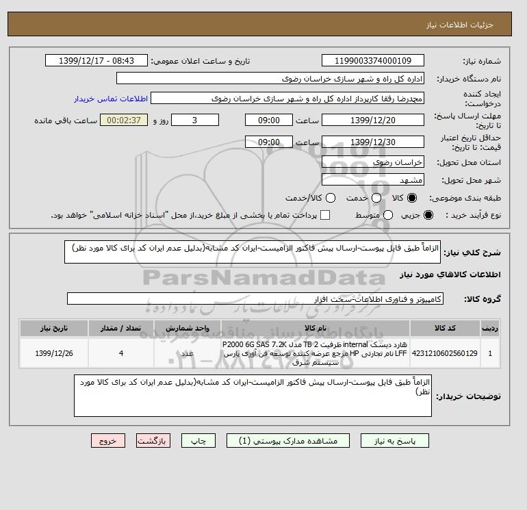Click the جزئیات اطلاعات نیاز page title
The image size is (527, 510).
[459, 25]
